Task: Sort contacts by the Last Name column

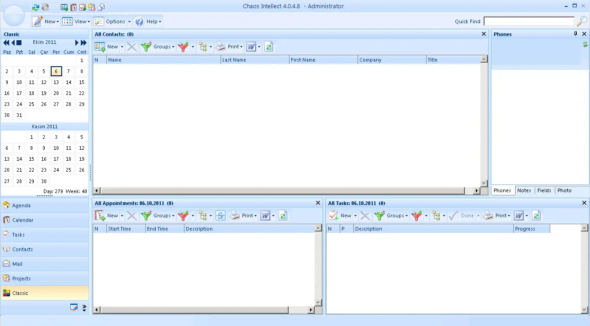Action: click(255, 60)
